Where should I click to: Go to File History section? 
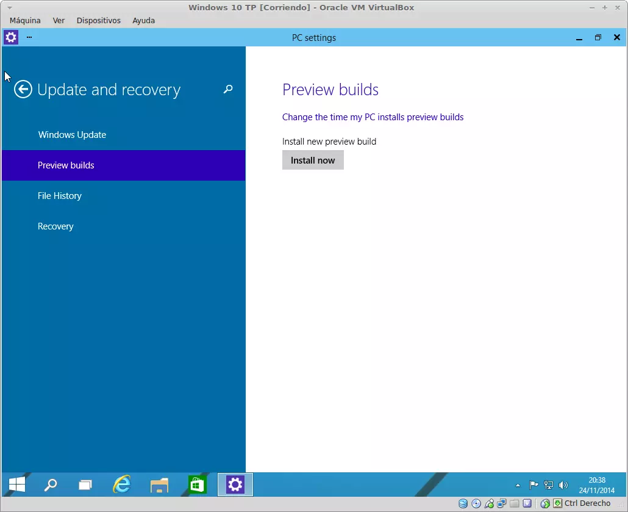click(x=59, y=196)
